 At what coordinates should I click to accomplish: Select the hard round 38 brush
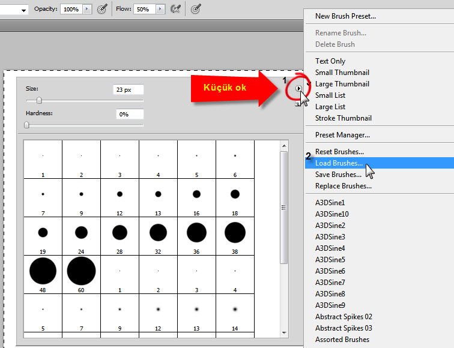coord(235,236)
